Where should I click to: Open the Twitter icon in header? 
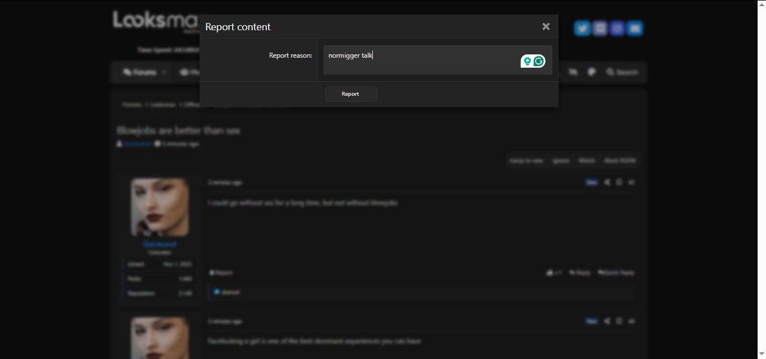tap(582, 28)
